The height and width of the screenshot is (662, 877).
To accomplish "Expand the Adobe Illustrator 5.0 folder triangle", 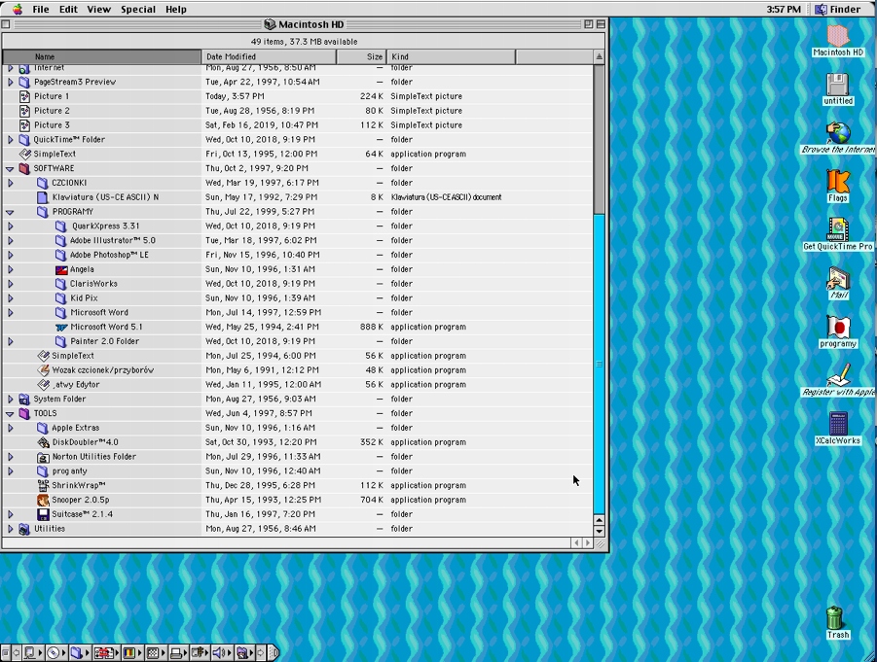I will click(x=10, y=241).
